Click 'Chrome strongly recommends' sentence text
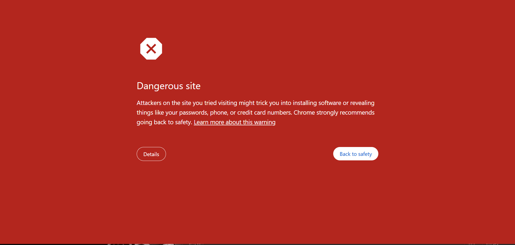 coord(334,112)
